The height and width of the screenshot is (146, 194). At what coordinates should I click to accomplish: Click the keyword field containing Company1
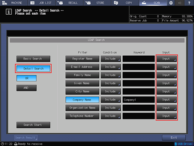(139, 100)
